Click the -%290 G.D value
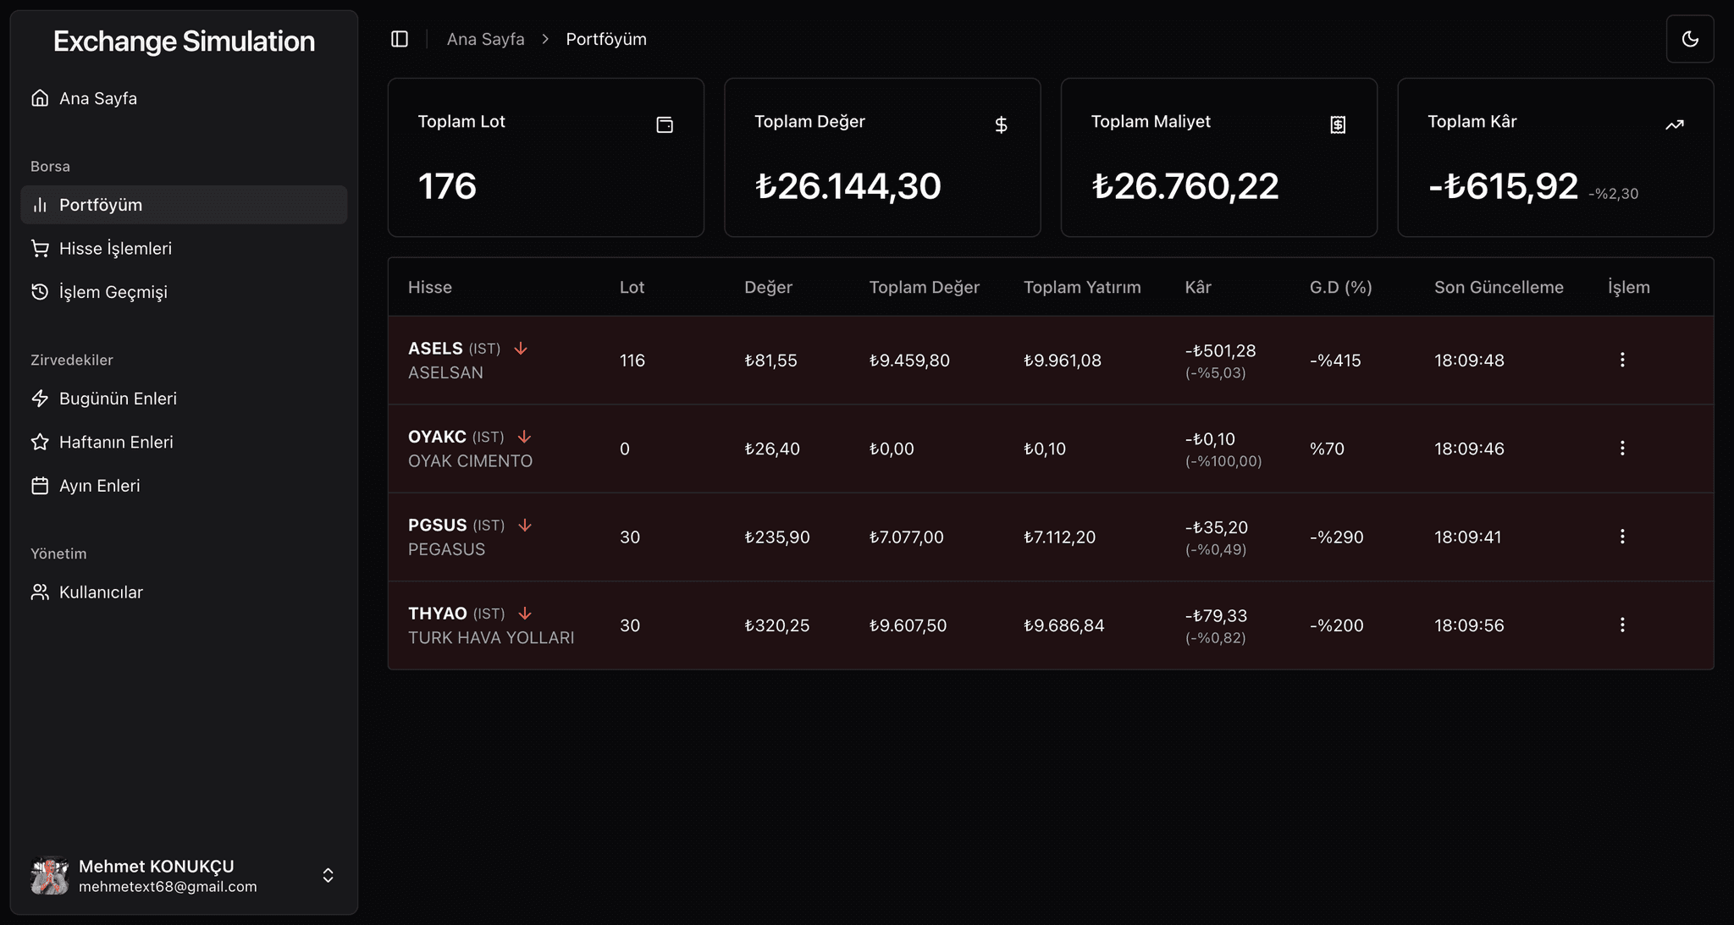 click(1336, 537)
